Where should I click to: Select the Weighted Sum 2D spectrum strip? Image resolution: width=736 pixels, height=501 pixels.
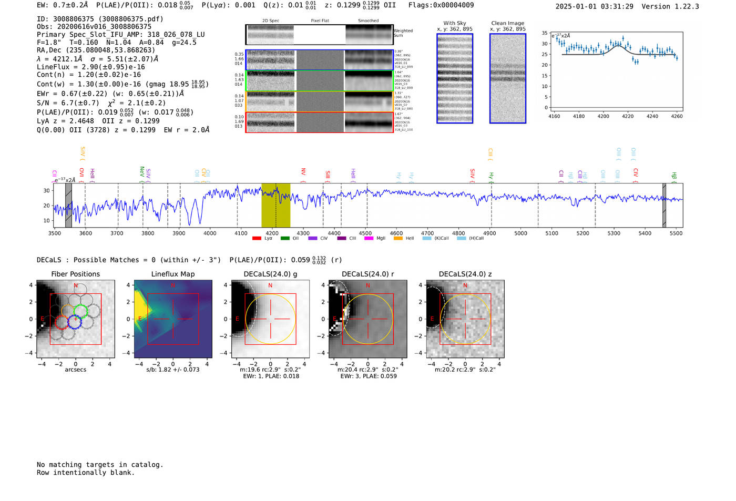319,35
